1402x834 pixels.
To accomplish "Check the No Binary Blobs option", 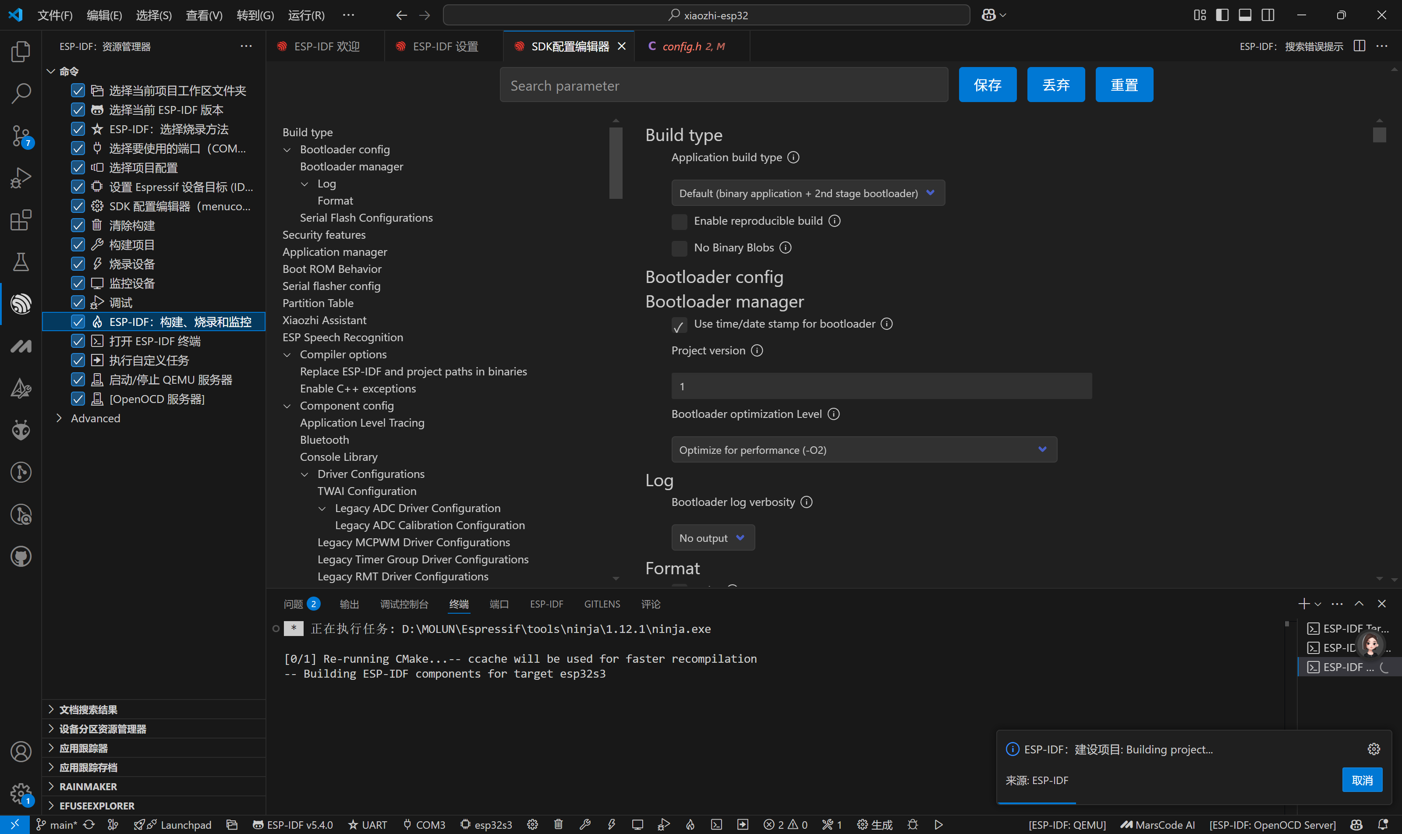I will (679, 248).
